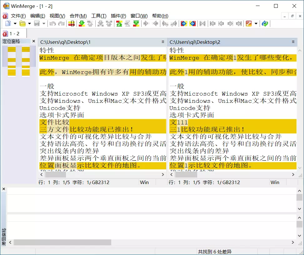This screenshot has width=304, height=255.
Task: Expand the New document dropdown arrow
Action: (x=14, y=23)
